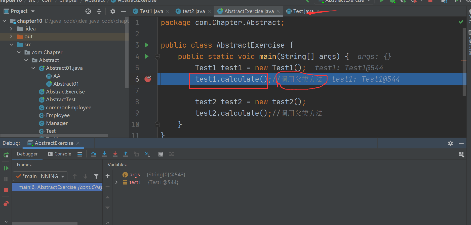Viewport: 471px width, 225px height.
Task: Click Collapse All in Project panel
Action: [99, 11]
